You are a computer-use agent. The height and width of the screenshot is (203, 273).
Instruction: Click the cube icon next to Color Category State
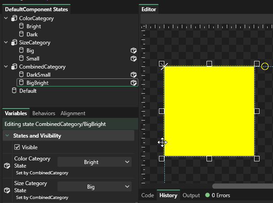click(7, 165)
